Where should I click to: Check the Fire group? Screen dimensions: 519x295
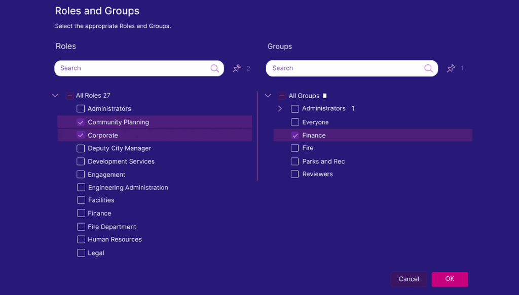pyautogui.click(x=294, y=148)
